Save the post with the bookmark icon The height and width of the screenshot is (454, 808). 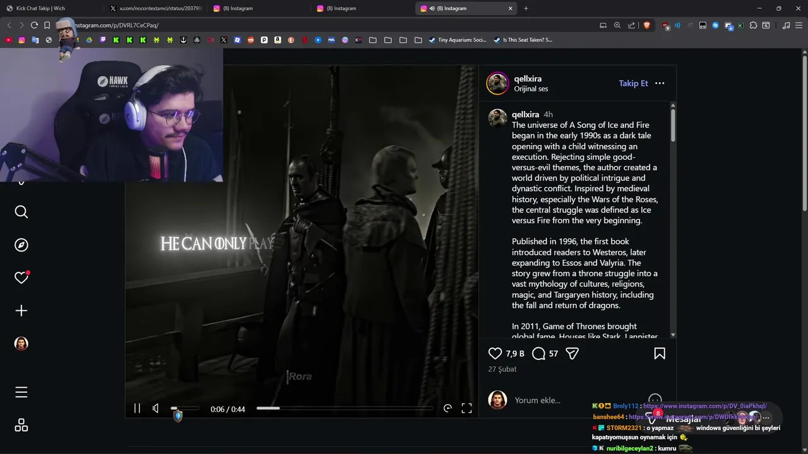660,354
